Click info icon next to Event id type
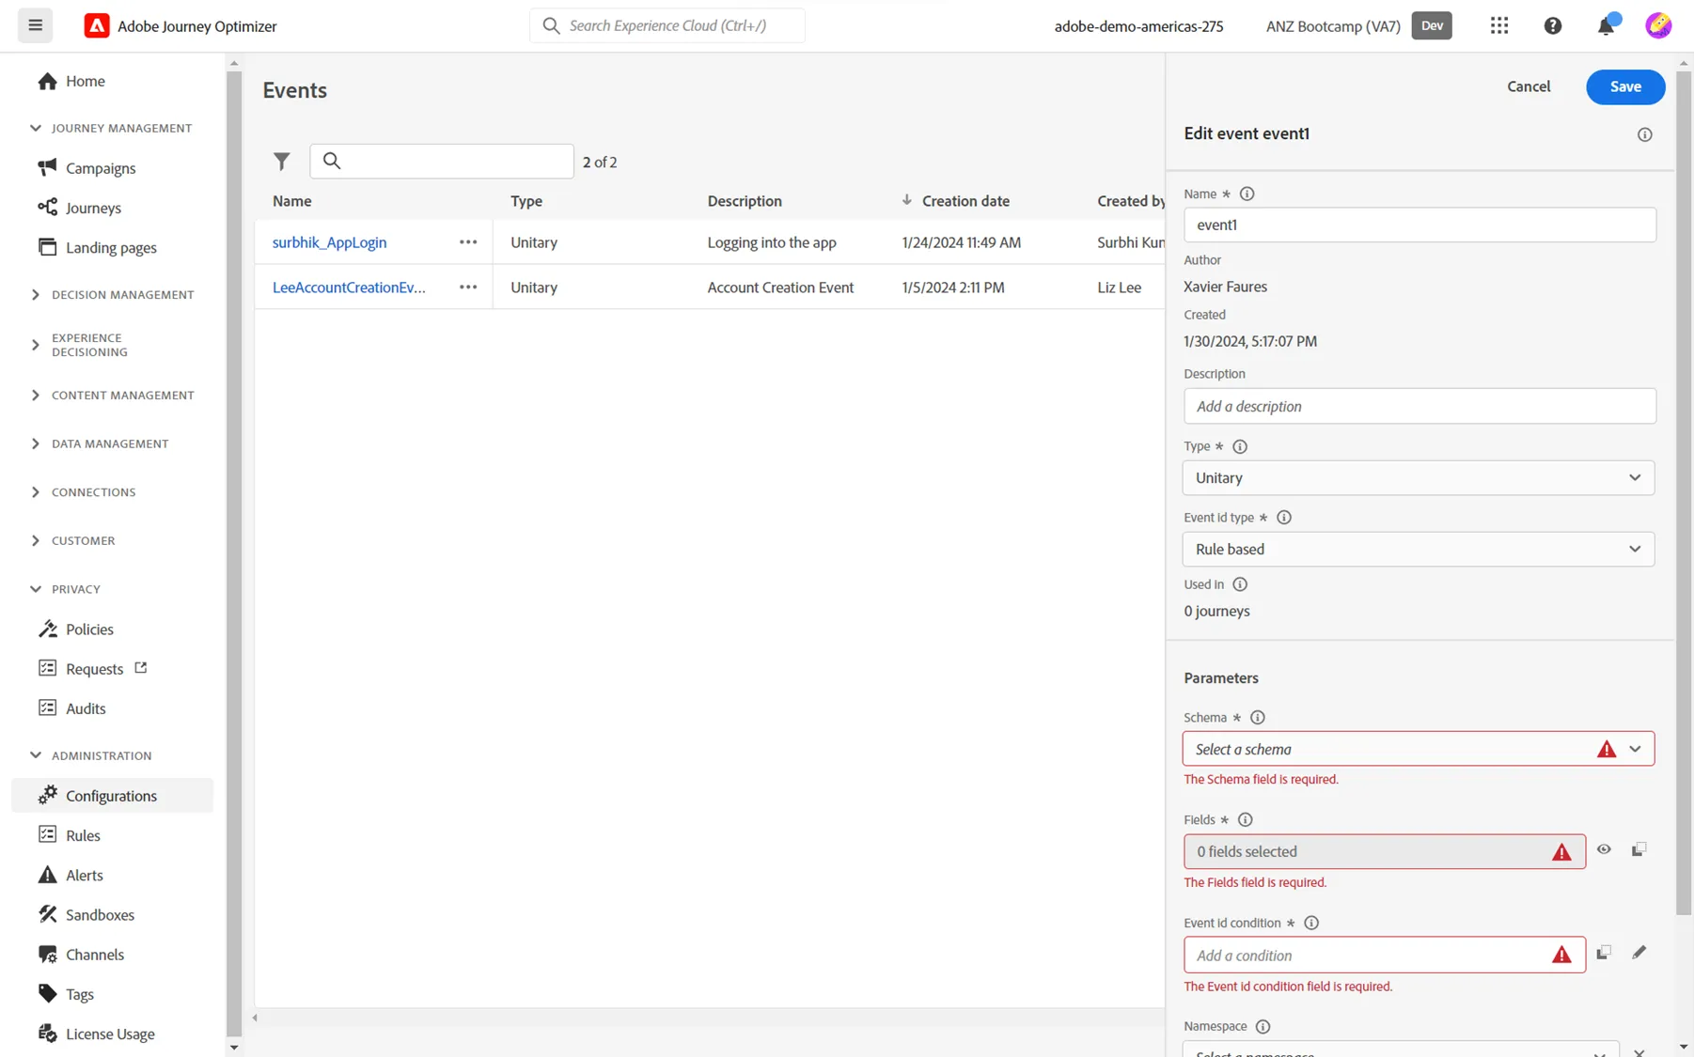The image size is (1694, 1057). 1283,517
